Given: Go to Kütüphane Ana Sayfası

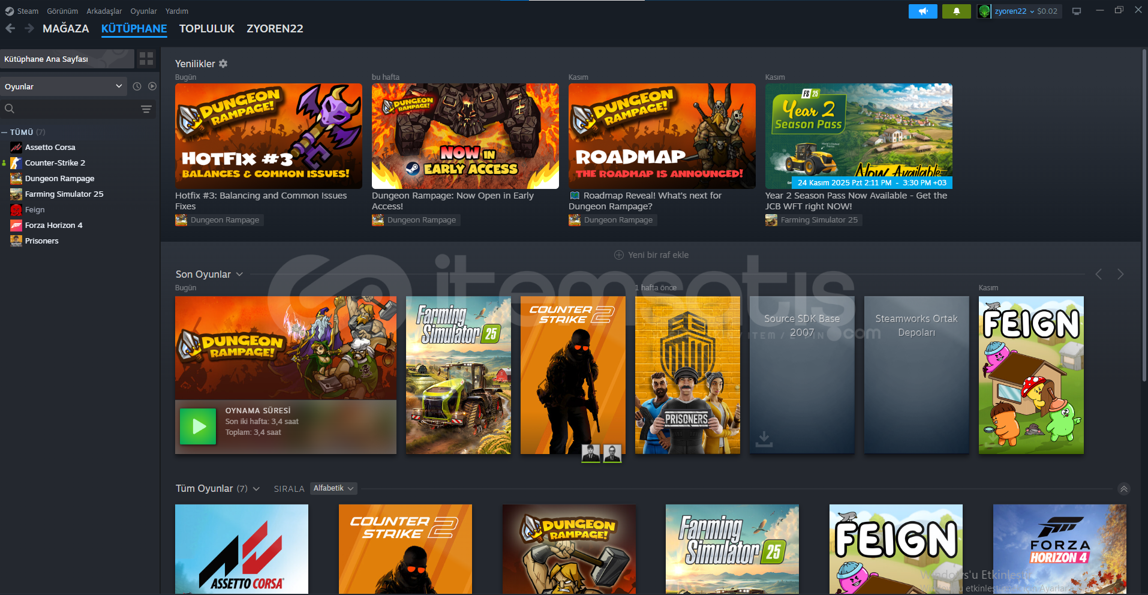Looking at the screenshot, I should click(67, 59).
